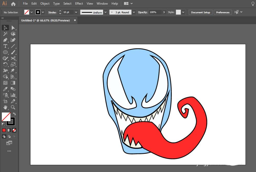The width and height of the screenshot is (256, 172).
Task: Select the Symbol Sprayer tool
Action: click(x=5, y=95)
